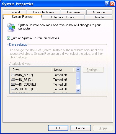Click the help question mark button
Screen dimensions: 116x134
coord(107,4)
